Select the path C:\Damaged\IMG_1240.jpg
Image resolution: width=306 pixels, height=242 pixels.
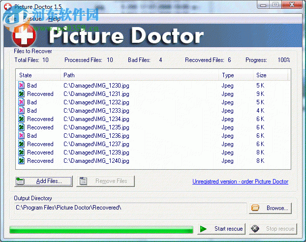(96, 161)
